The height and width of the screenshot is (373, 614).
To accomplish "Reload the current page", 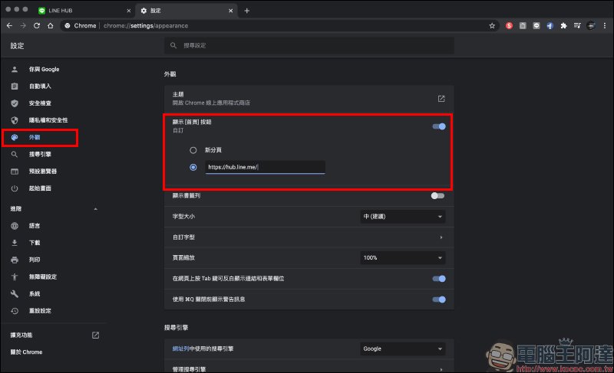I will tap(37, 25).
